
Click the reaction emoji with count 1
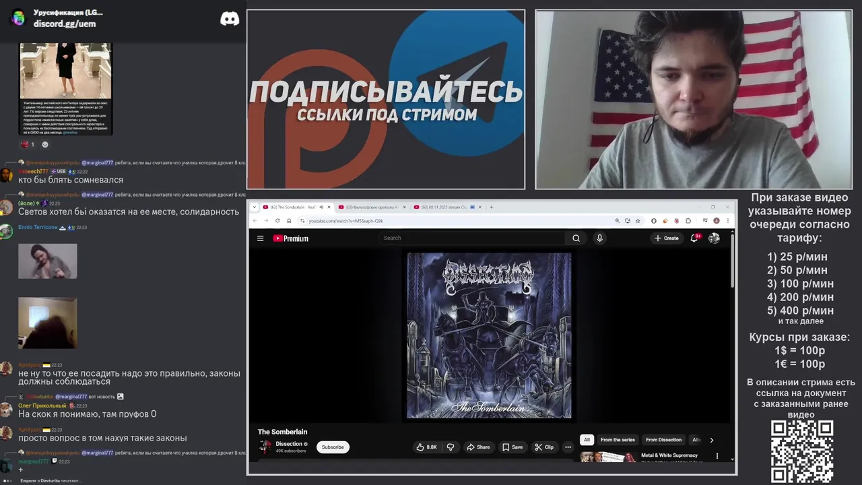(x=27, y=144)
